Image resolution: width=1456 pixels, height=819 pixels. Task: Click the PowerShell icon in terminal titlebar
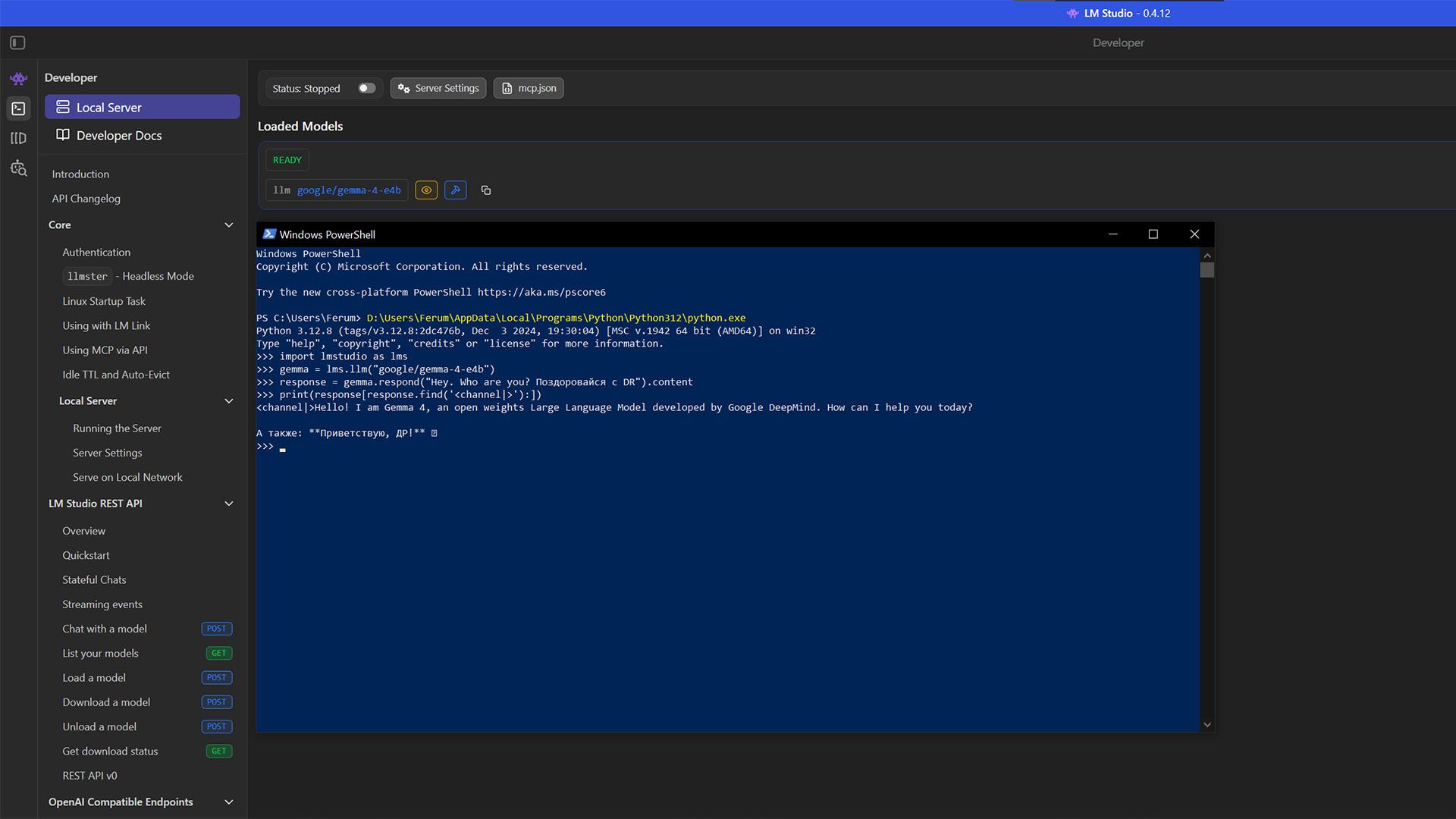pos(269,234)
